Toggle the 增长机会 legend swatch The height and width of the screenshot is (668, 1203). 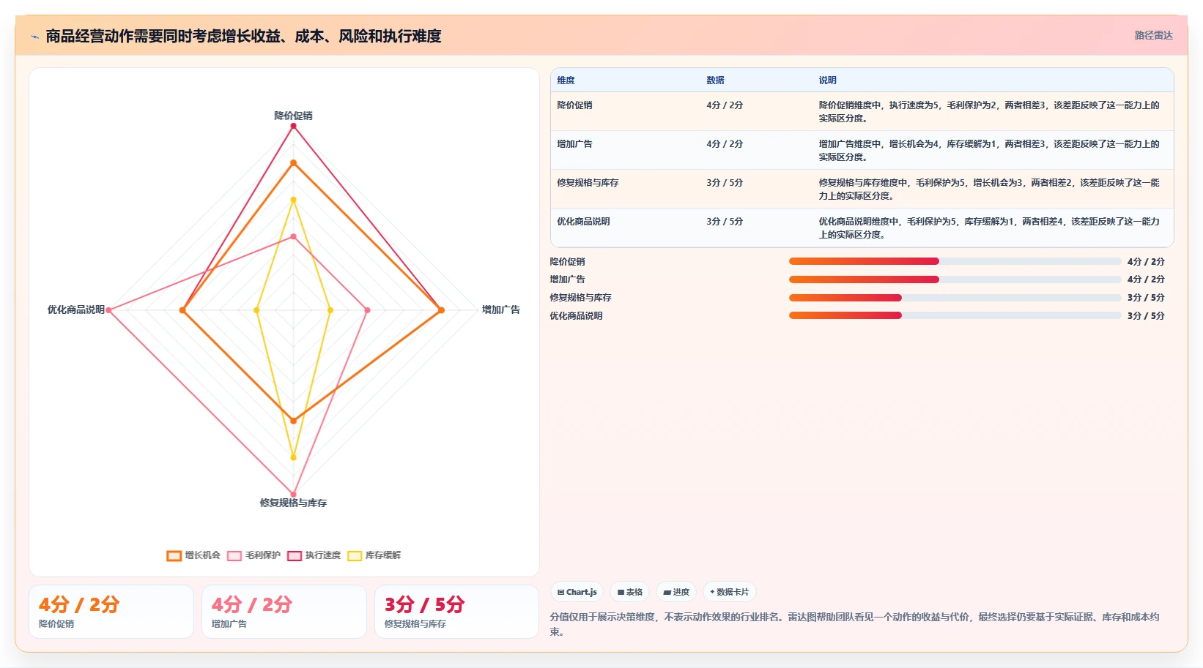pos(174,555)
